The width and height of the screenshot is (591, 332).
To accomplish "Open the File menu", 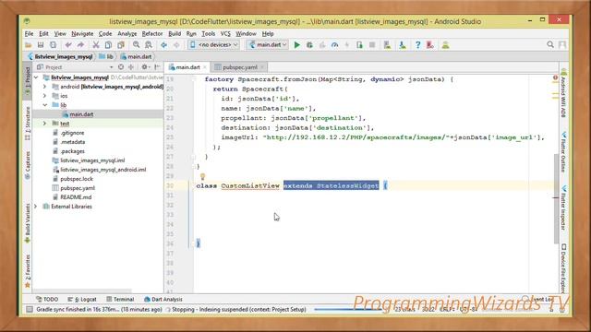I will tap(29, 34).
